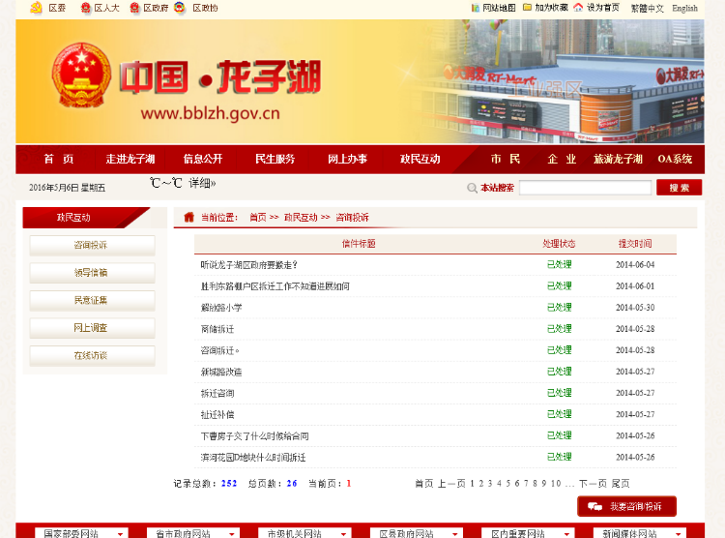
Task: Open 领导信箱 sidebar button
Action: (x=92, y=273)
